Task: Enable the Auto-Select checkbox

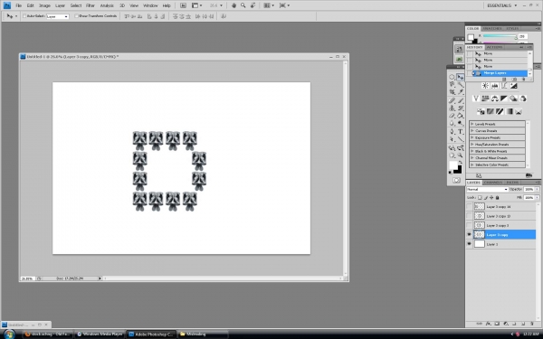Action: 24,16
